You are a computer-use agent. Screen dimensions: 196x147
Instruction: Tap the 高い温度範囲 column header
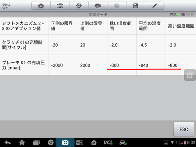click(181, 26)
